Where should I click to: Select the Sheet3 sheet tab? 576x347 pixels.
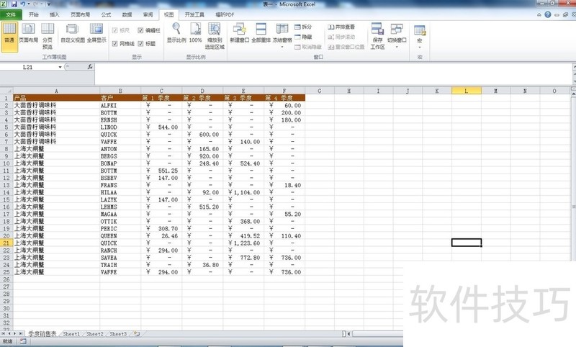[x=118, y=334]
